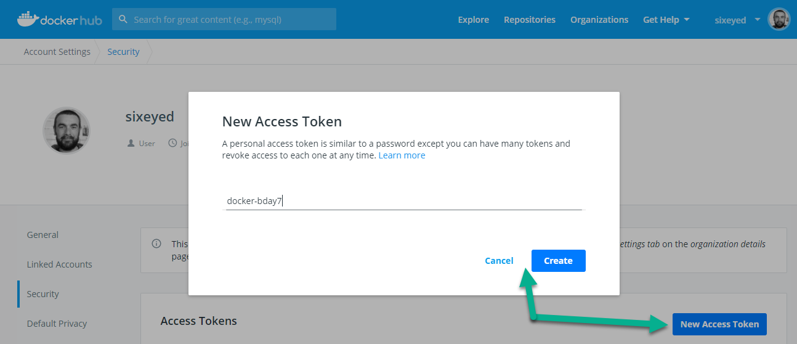
Task: Click the info circle icon in notice
Action: tap(156, 244)
